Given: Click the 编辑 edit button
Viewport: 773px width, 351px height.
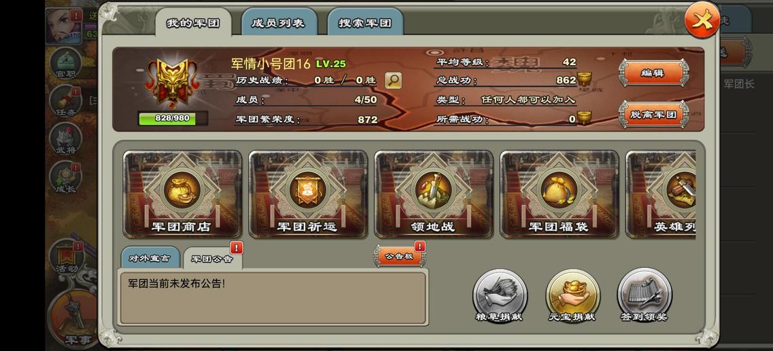Looking at the screenshot, I should coord(653,73).
